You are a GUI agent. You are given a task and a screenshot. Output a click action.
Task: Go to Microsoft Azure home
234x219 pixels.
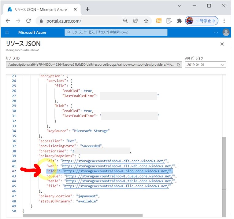32,32
